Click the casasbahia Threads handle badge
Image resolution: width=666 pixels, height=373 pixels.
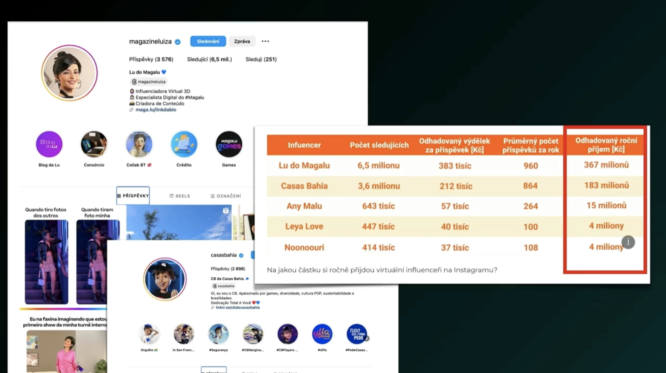[x=224, y=286]
